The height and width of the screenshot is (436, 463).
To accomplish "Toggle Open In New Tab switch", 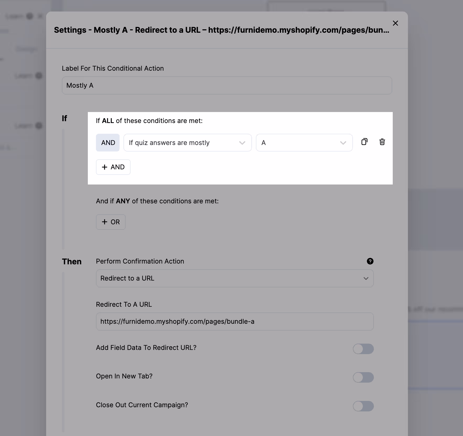I will click(x=363, y=377).
